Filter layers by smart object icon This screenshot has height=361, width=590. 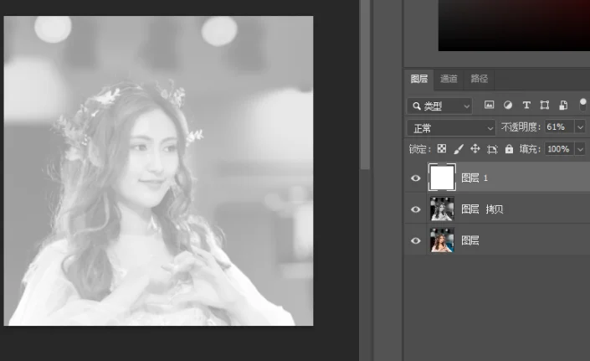pyautogui.click(x=563, y=105)
